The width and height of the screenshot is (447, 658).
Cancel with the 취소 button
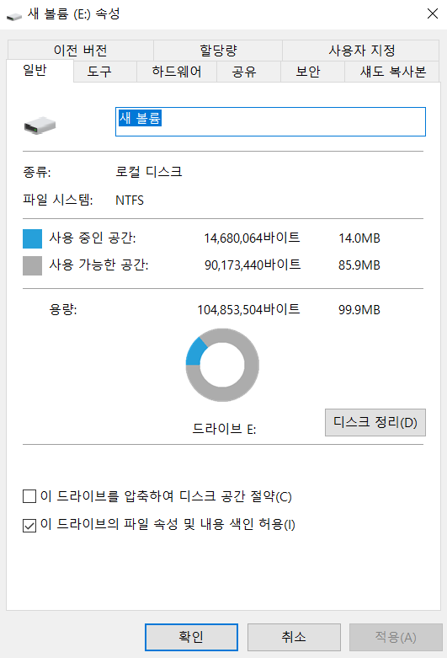point(294,637)
